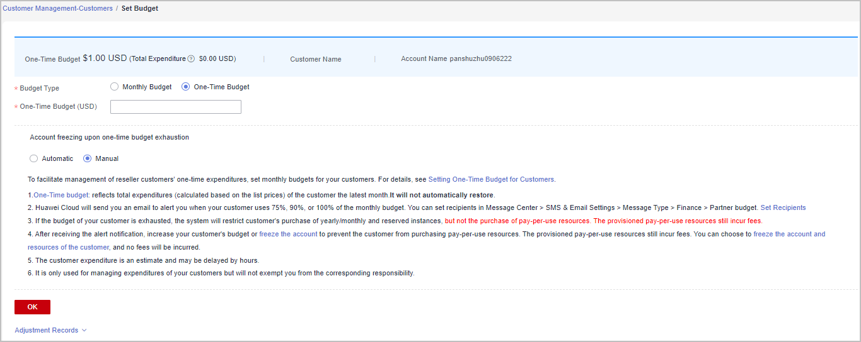Click the Set Recipients link

click(x=783, y=207)
